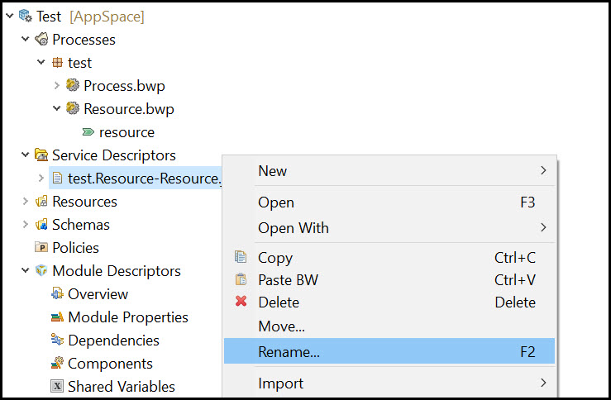Viewport: 611px width, 400px height.
Task: Collapse the Module Descriptors node
Action: (x=26, y=270)
